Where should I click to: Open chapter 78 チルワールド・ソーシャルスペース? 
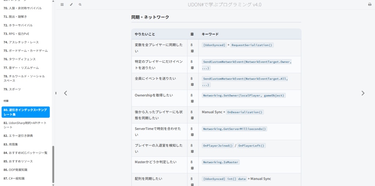point(24,78)
